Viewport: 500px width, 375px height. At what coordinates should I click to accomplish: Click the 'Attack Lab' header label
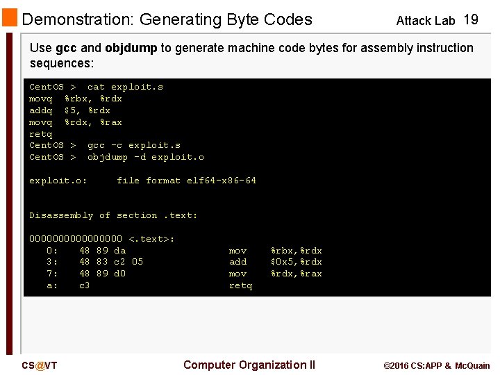coord(426,21)
